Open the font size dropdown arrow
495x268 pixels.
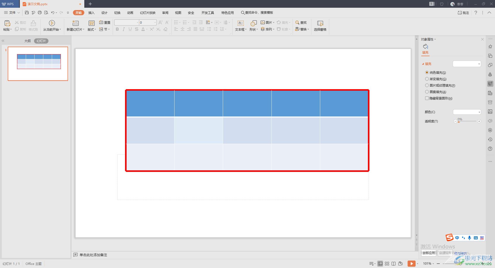pos(155,22)
